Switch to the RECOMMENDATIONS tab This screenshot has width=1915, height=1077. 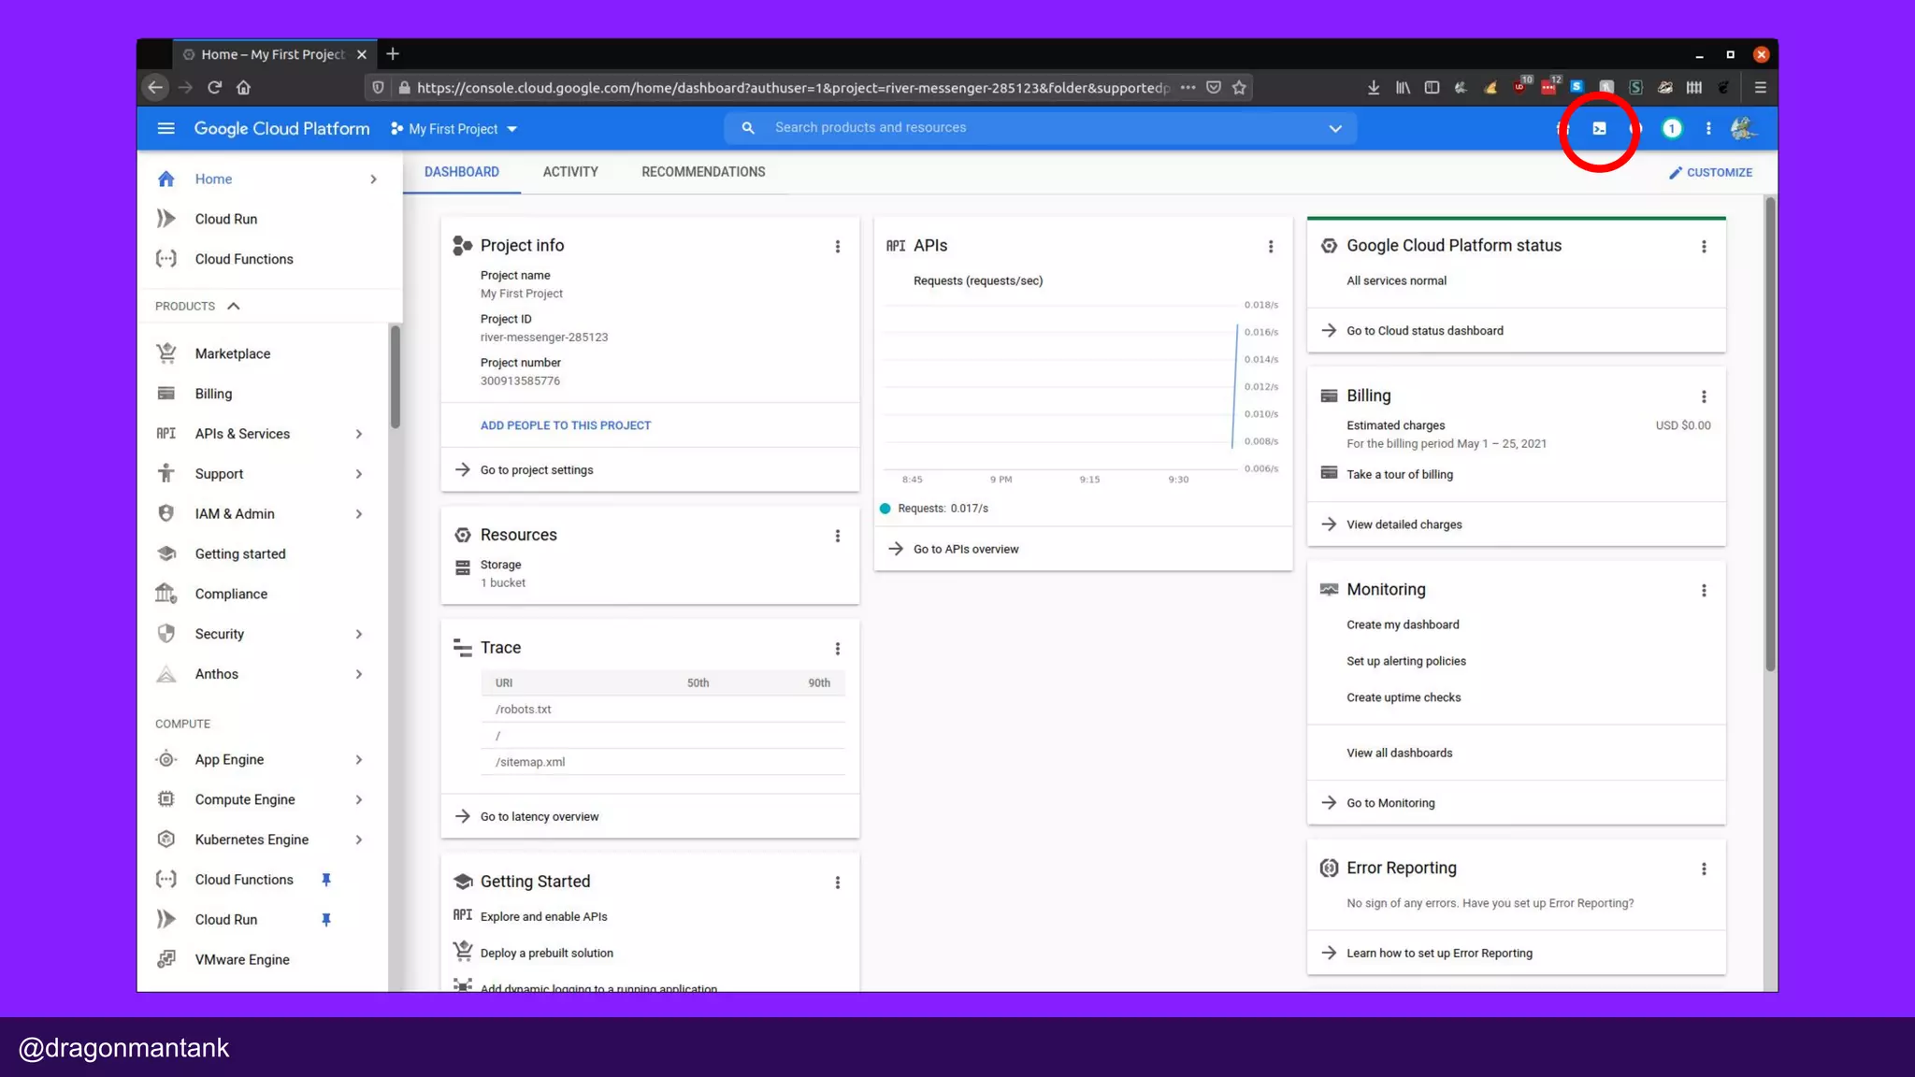click(x=703, y=172)
